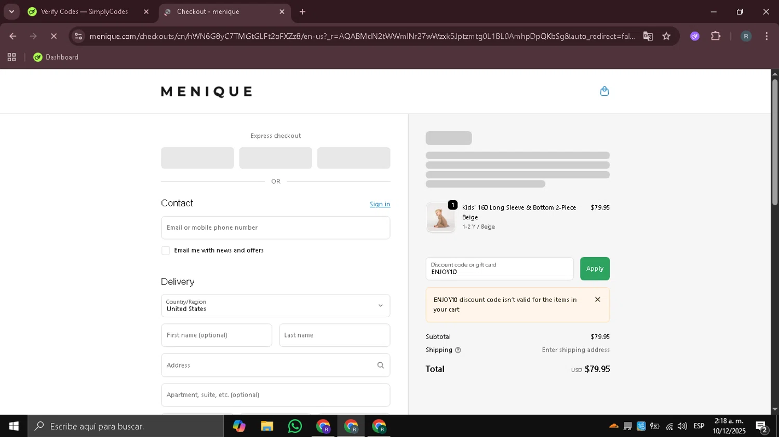
Task: Click the first Express checkout placeholder button
Action: 197,158
